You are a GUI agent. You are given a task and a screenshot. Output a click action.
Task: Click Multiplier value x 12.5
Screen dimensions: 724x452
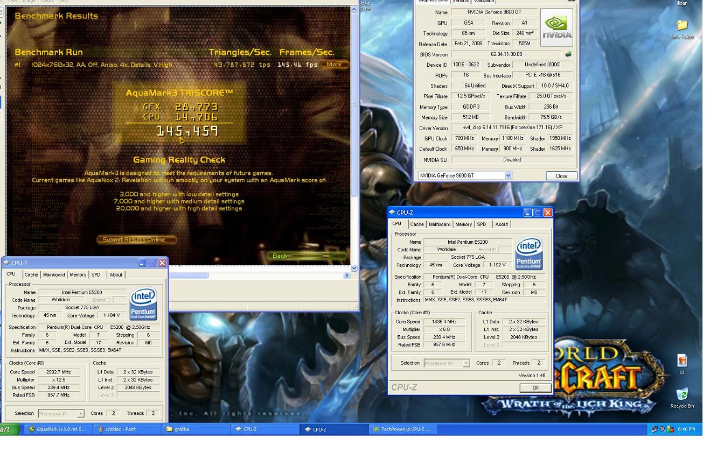(58, 379)
